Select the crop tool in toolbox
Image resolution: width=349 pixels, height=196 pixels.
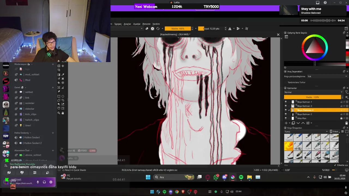point(59,70)
